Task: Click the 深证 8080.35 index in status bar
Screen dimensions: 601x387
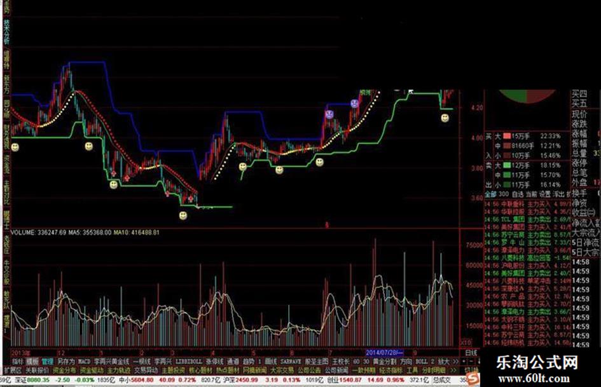Action: click(32, 380)
